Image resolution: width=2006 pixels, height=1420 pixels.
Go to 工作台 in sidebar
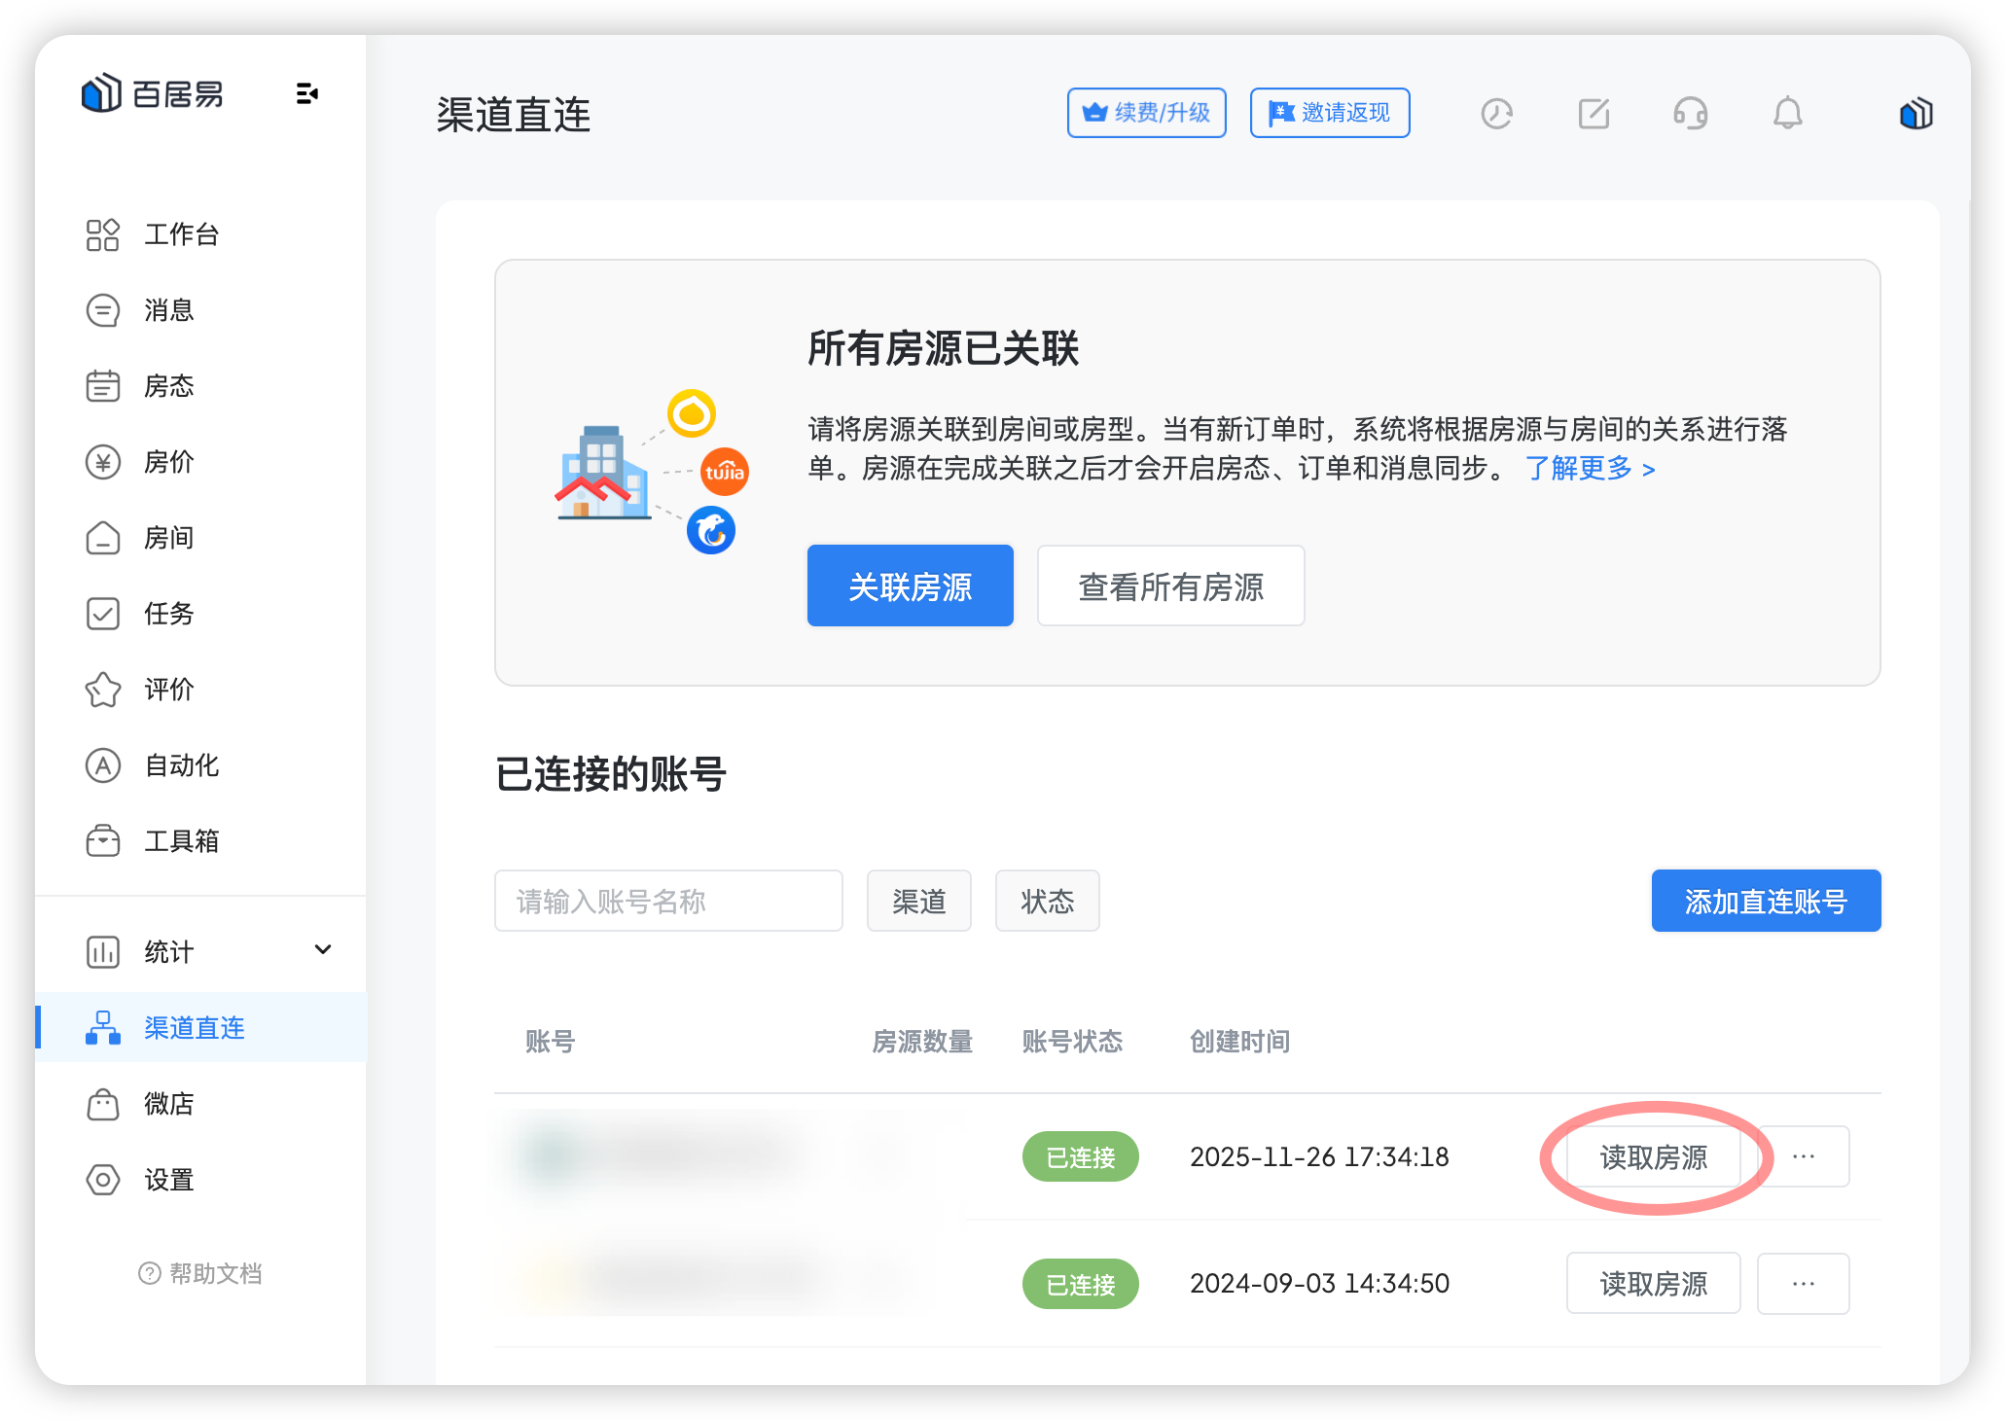pyautogui.click(x=181, y=234)
